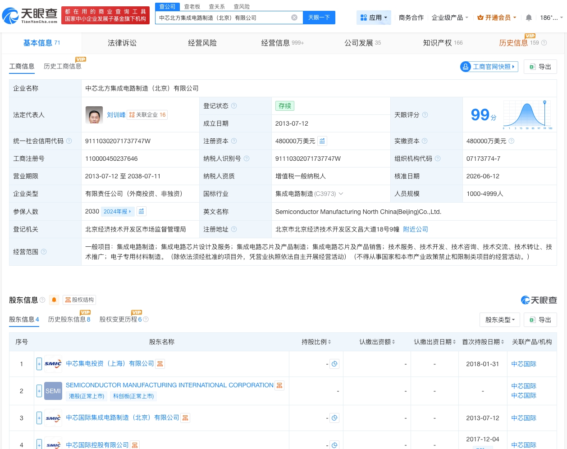Click 附近公司 link

pos(416,229)
